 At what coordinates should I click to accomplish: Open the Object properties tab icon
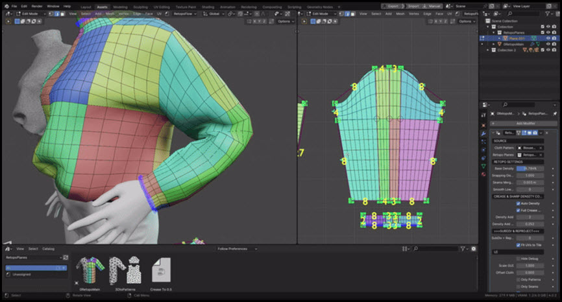[483, 126]
